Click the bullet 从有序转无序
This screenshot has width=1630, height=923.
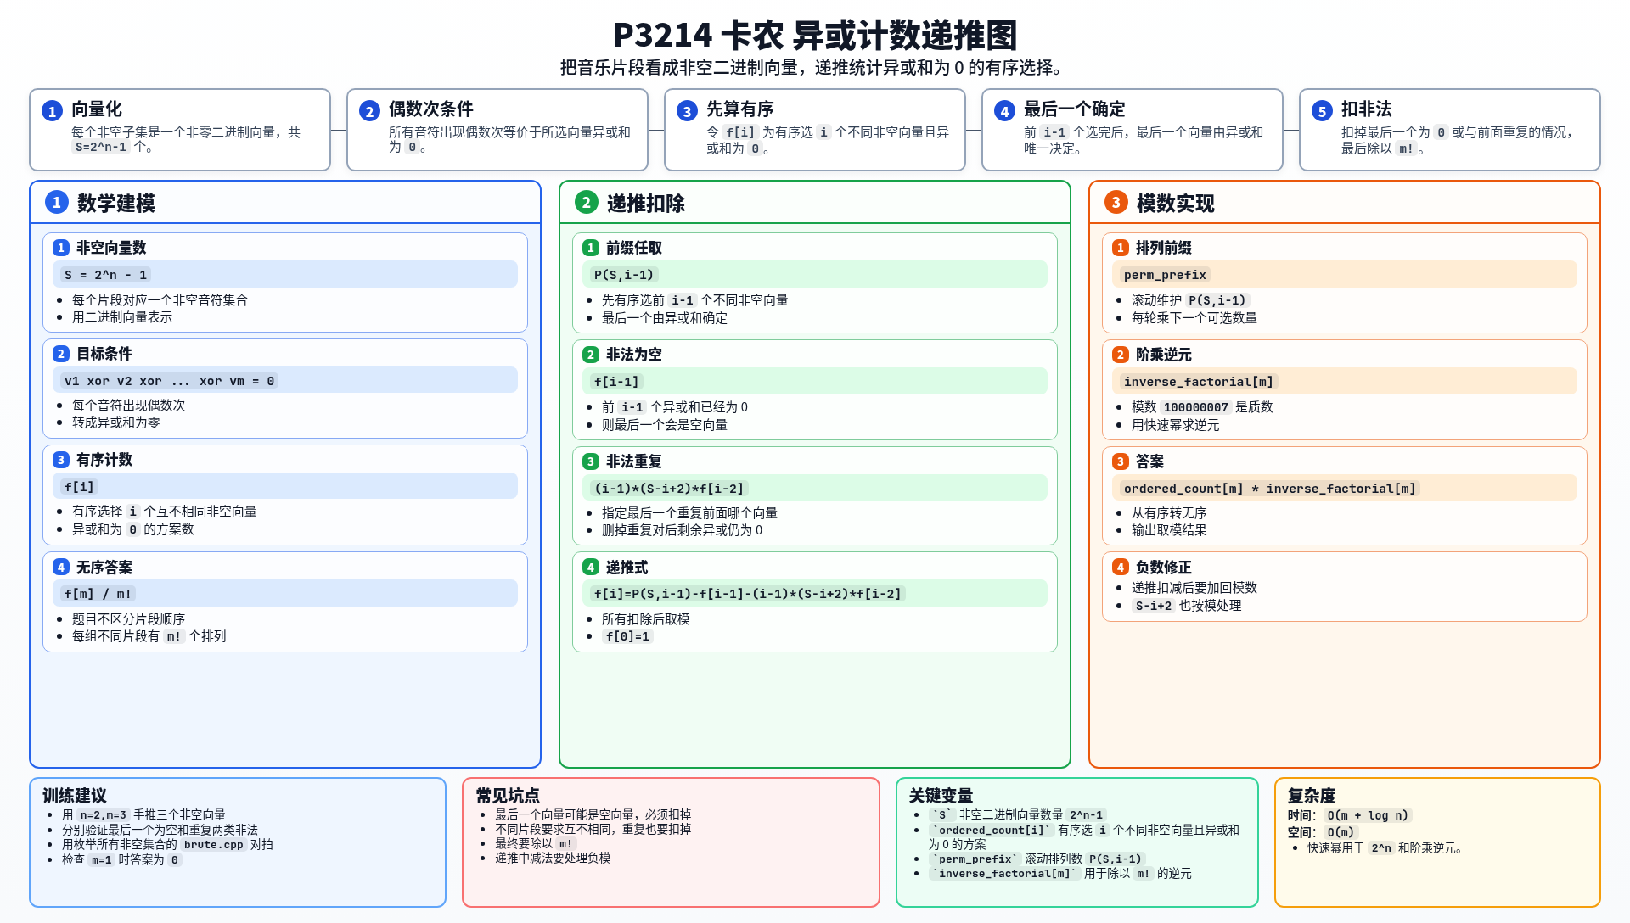1169,513
